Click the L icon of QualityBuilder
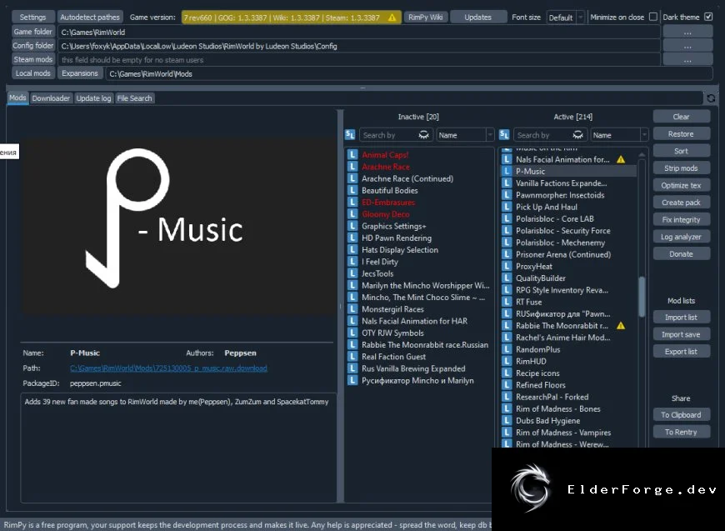This screenshot has width=725, height=531. (507, 278)
